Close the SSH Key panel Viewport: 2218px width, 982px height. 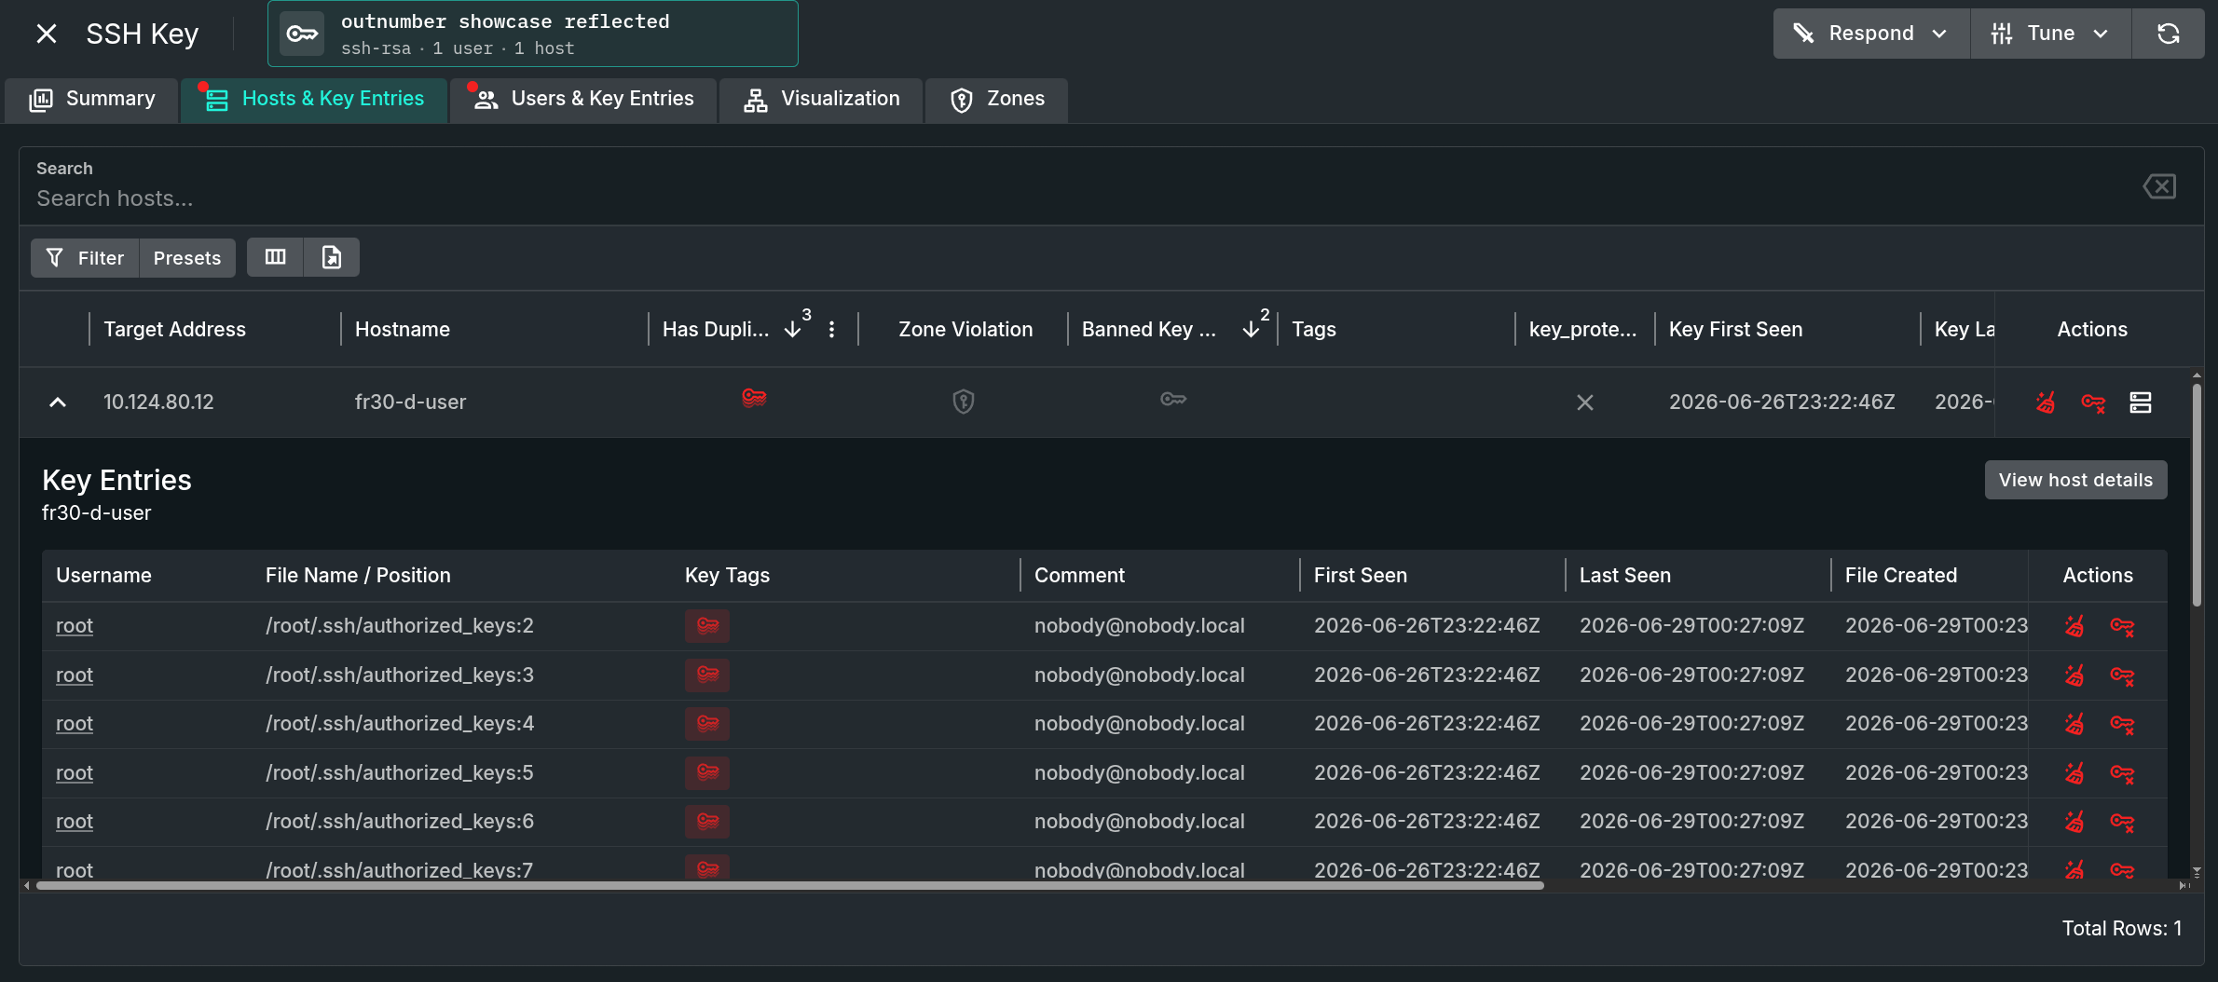47,34
